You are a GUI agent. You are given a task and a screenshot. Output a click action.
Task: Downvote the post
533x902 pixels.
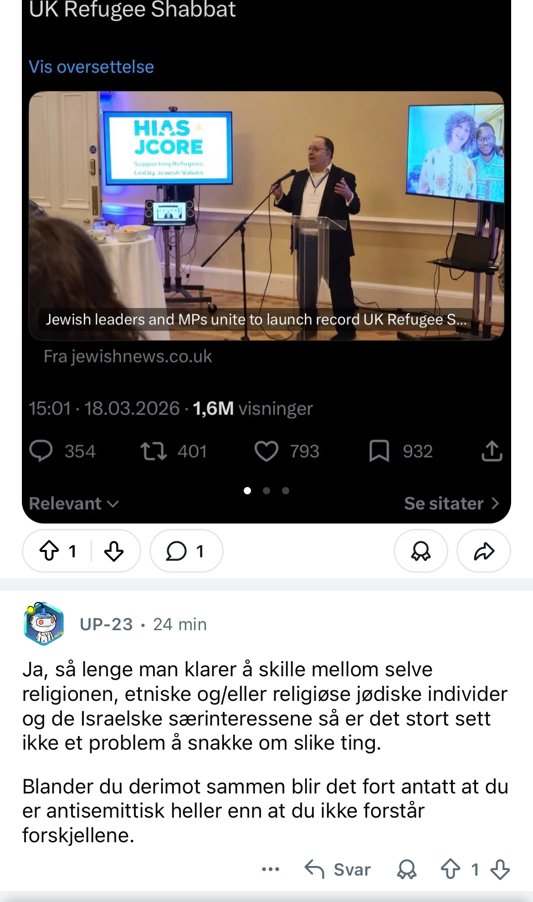114,551
